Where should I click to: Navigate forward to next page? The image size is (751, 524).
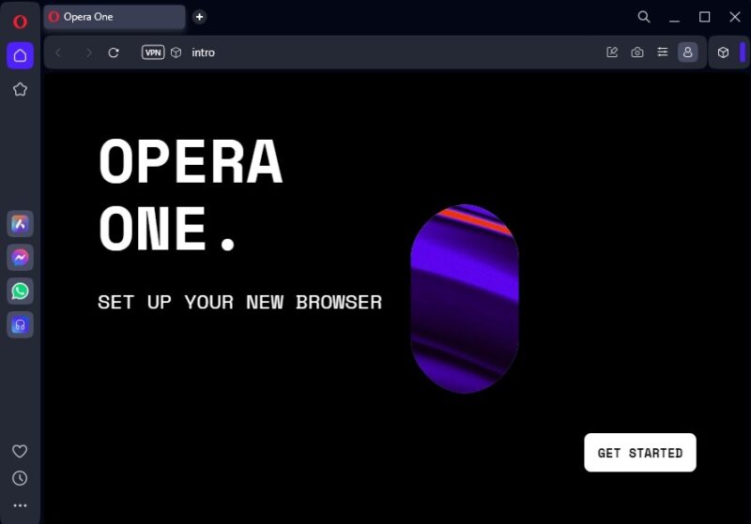click(x=88, y=52)
